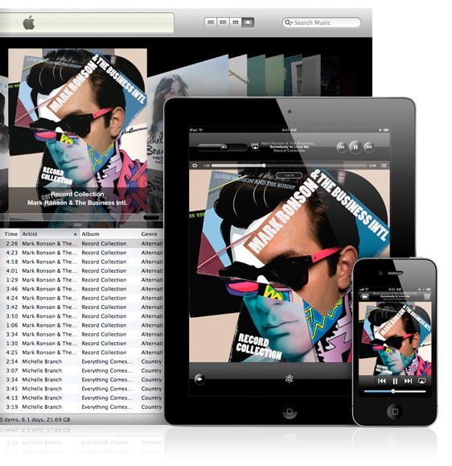This screenshot has width=452, height=466.
Task: Pause playback on the iPhone
Action: pyautogui.click(x=395, y=381)
